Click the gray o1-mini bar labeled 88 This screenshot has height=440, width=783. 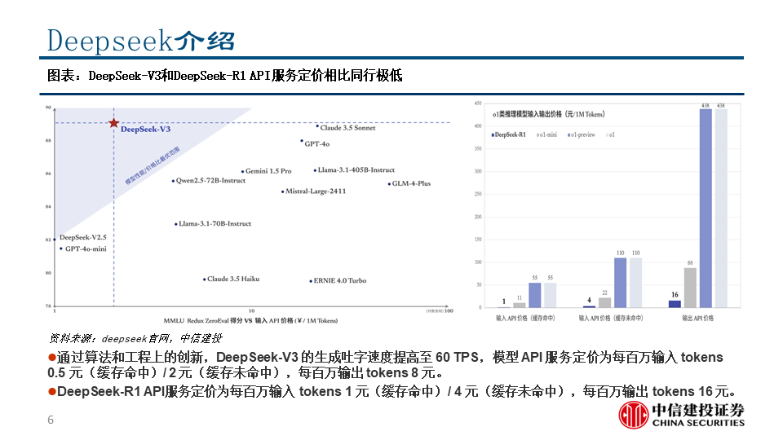pos(690,288)
